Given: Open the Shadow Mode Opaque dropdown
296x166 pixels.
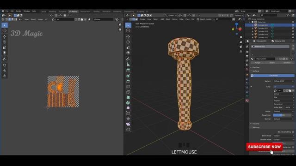Looking at the screenshot, I should pos(284,140).
